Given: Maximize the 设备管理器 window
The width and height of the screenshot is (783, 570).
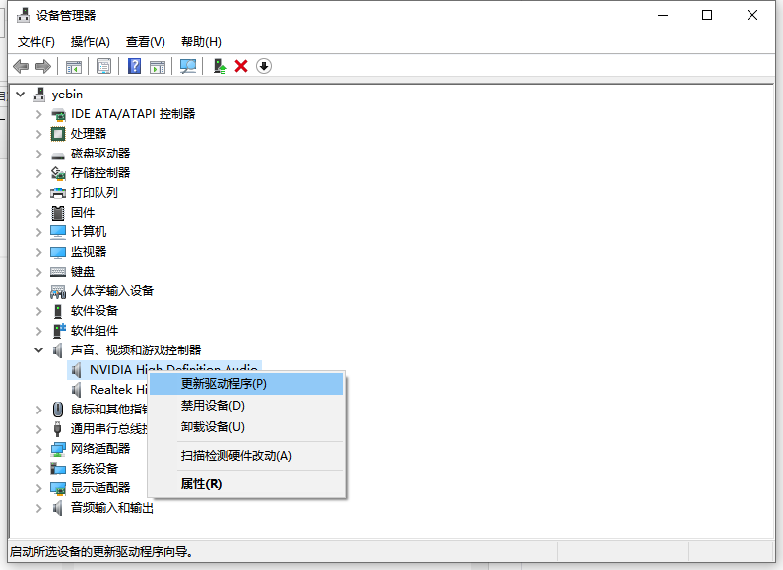Looking at the screenshot, I should 707,15.
